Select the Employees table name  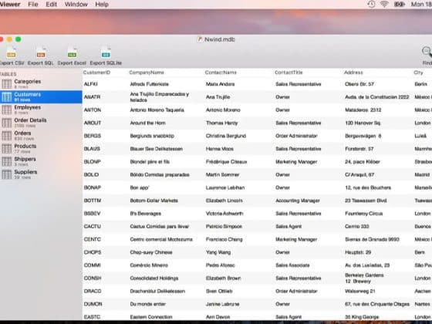[x=28, y=107]
